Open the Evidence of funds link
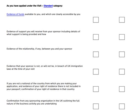Image resolution: width=130 pixels, height=112 pixels. pyautogui.click(x=15, y=14)
